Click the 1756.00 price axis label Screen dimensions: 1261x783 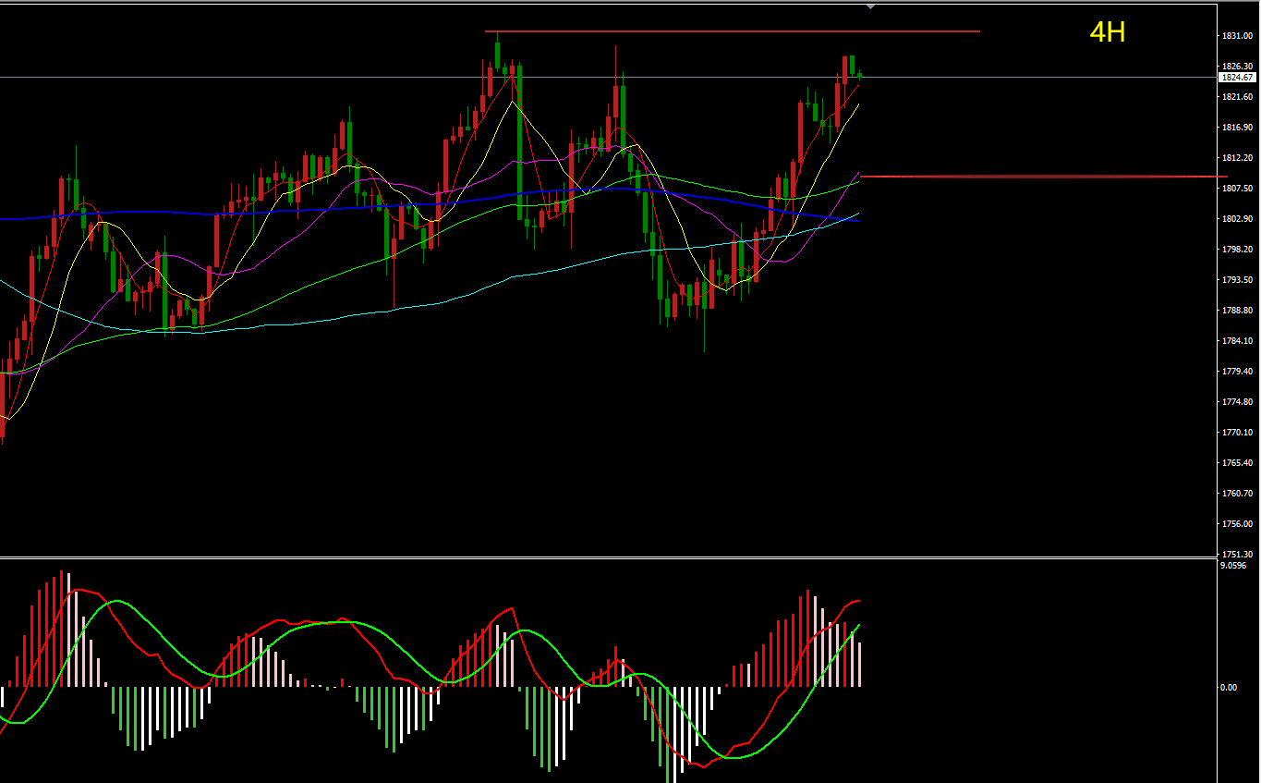coord(1237,524)
